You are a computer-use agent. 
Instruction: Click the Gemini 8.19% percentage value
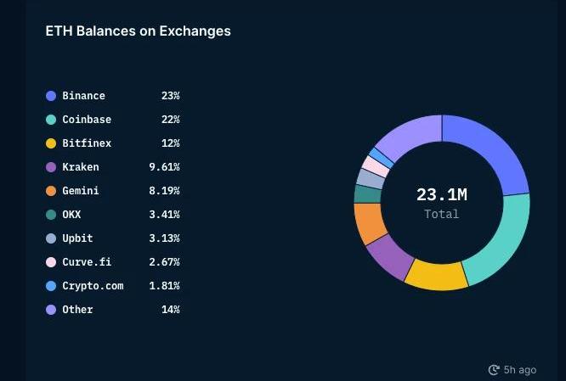(x=164, y=191)
